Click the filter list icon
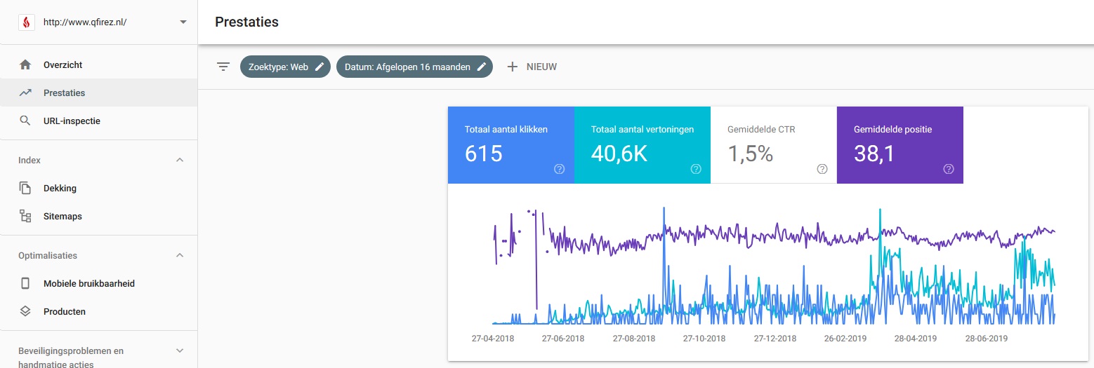This screenshot has width=1094, height=368. 223,67
